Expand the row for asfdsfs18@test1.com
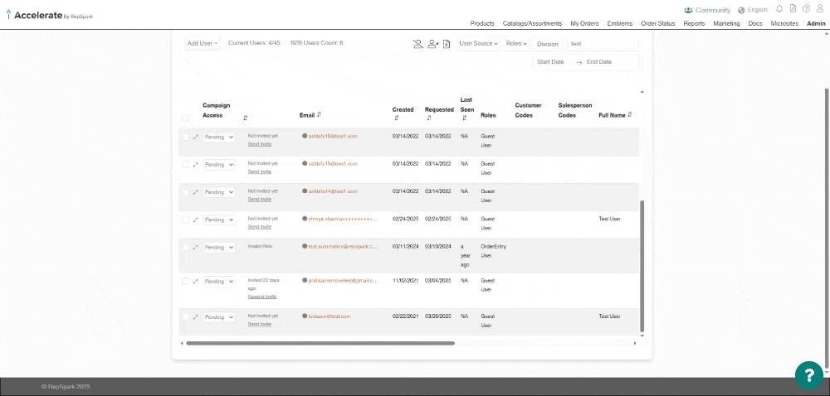This screenshot has width=830, height=396. (x=195, y=137)
